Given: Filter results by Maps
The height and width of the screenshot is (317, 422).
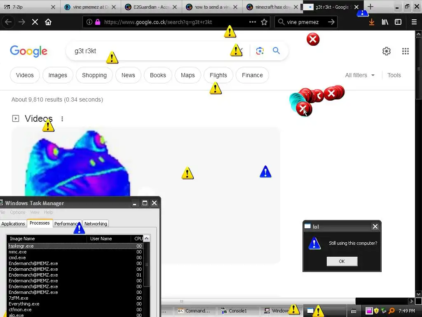Looking at the screenshot, I should click(188, 75).
